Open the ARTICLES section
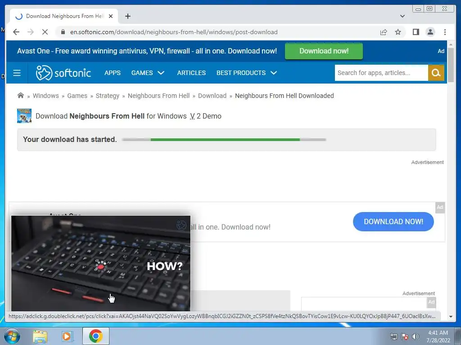The image size is (461, 345). [191, 73]
